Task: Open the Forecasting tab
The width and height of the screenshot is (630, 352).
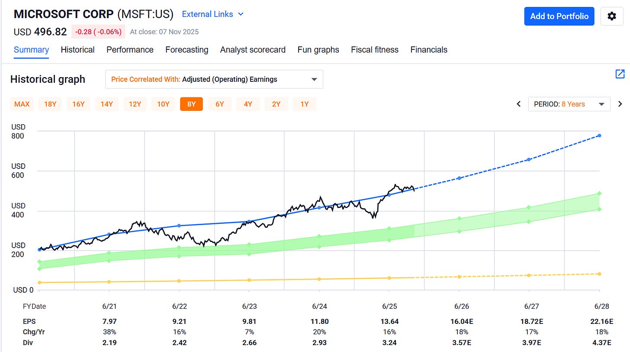Action: [x=186, y=50]
